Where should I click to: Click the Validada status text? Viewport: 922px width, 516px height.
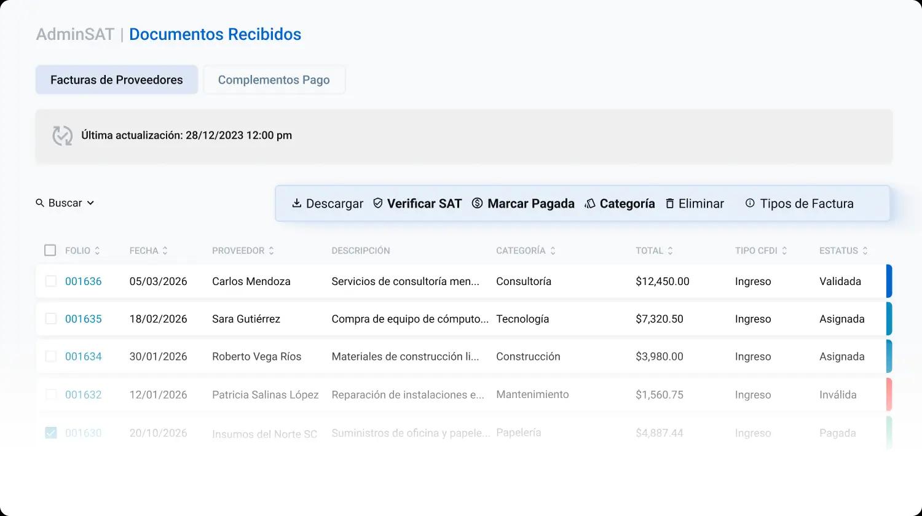pos(840,281)
